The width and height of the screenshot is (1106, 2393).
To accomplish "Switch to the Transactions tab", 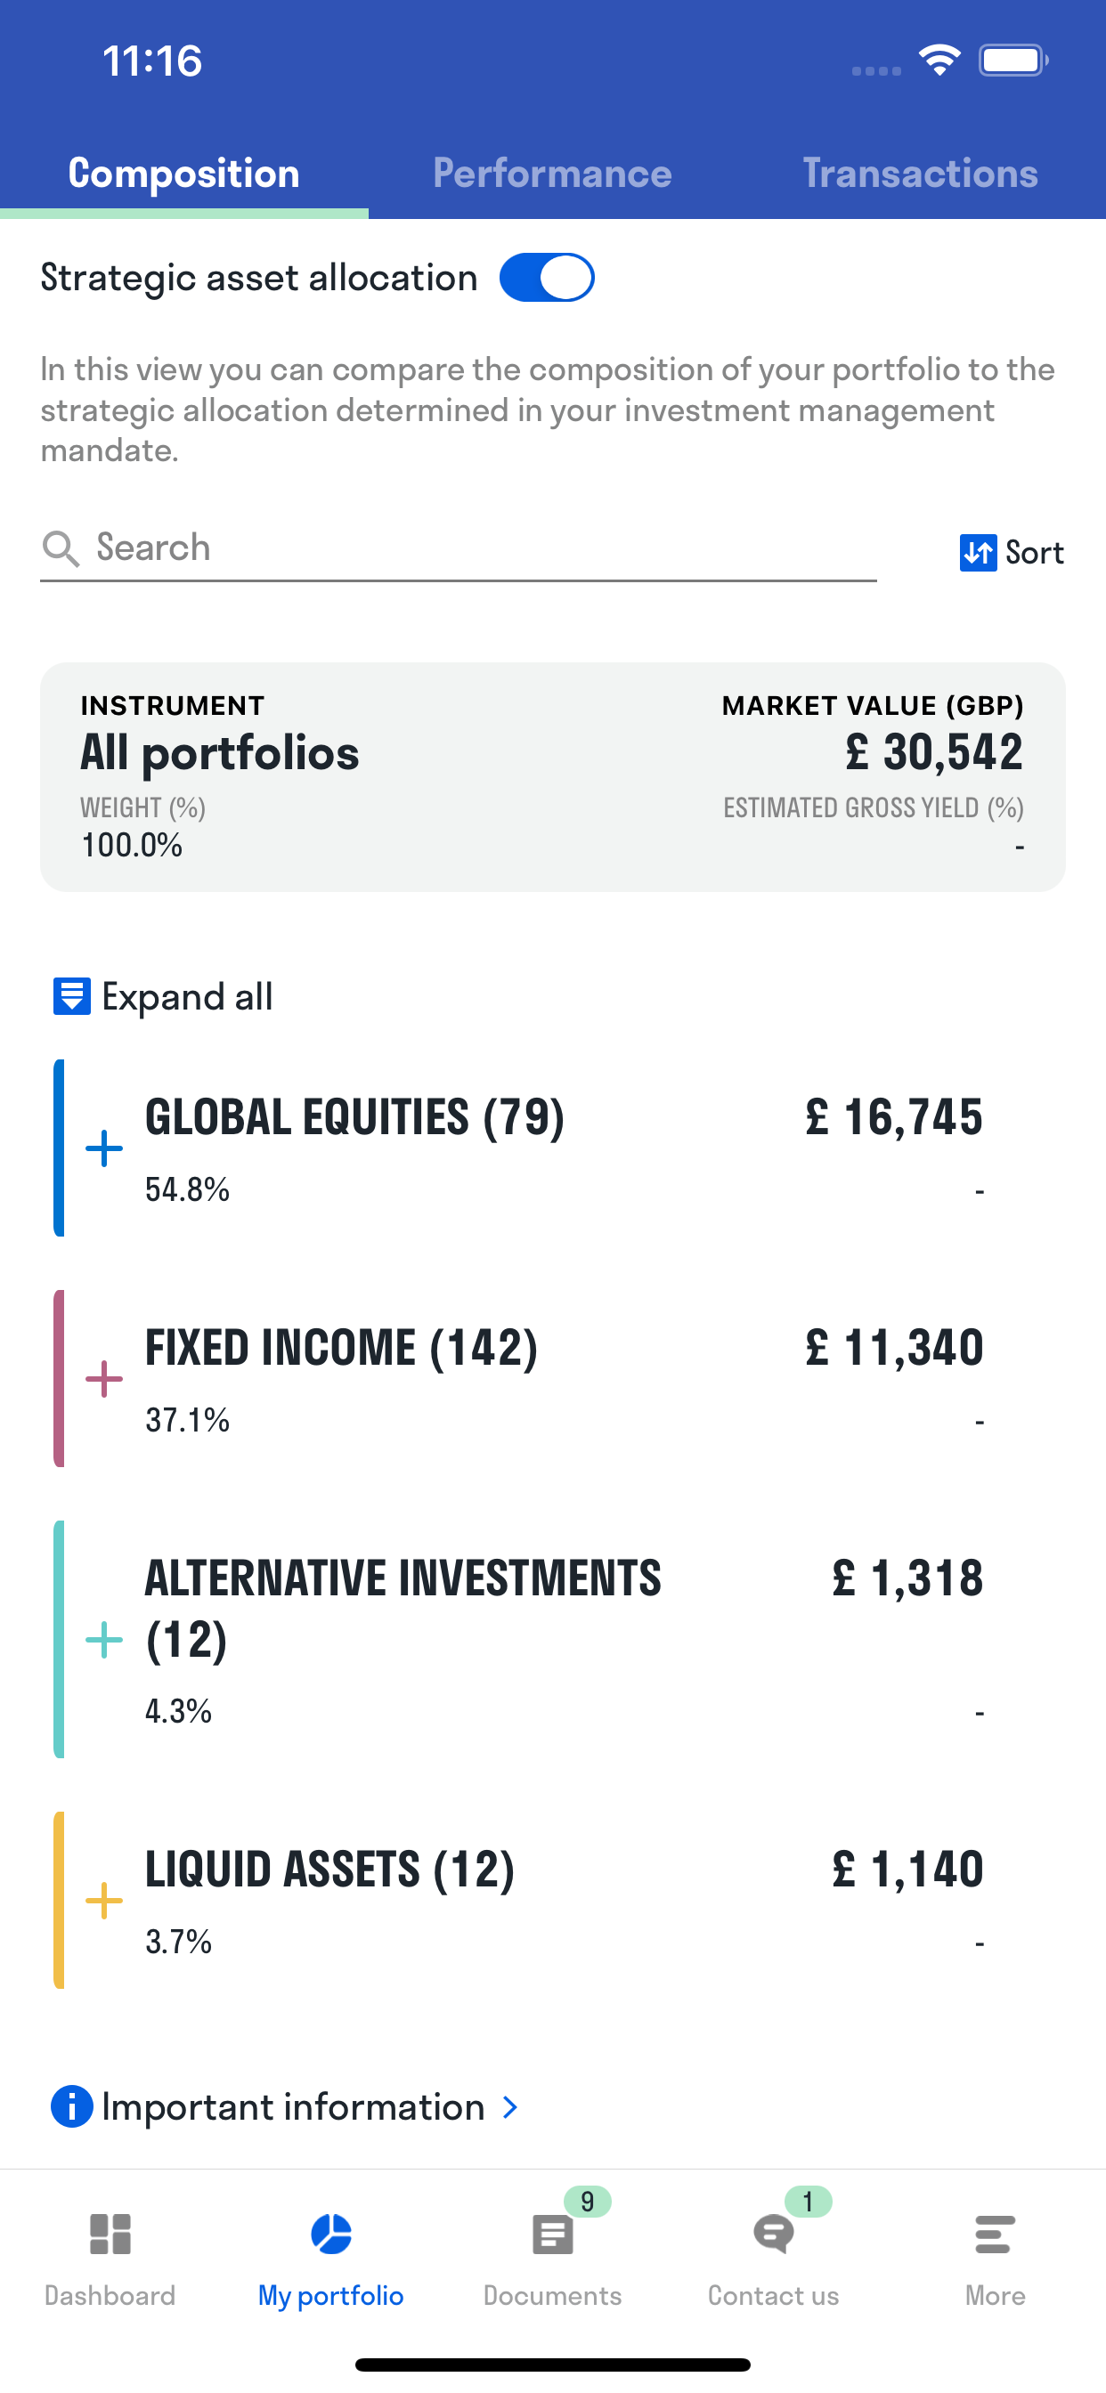I will [x=920, y=174].
